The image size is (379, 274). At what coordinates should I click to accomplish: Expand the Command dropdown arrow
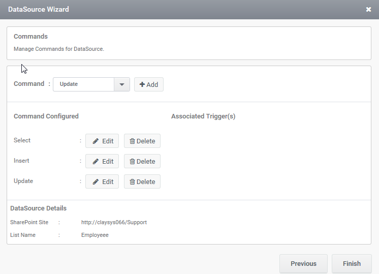[122, 84]
